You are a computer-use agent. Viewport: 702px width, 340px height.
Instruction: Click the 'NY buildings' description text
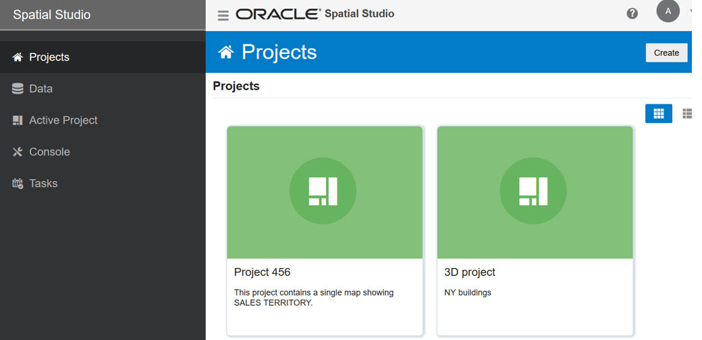coord(467,293)
